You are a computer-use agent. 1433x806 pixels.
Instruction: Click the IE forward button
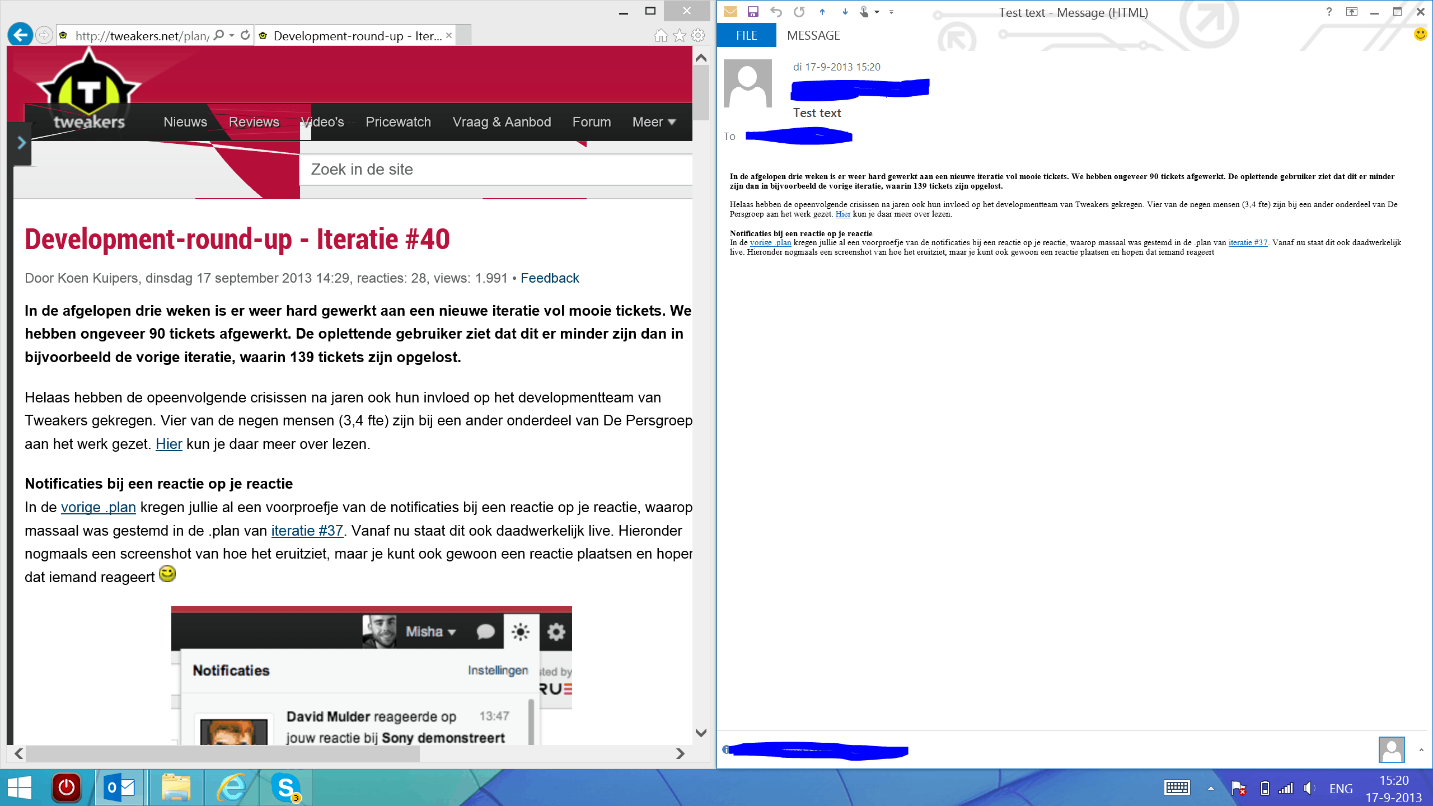coord(44,35)
